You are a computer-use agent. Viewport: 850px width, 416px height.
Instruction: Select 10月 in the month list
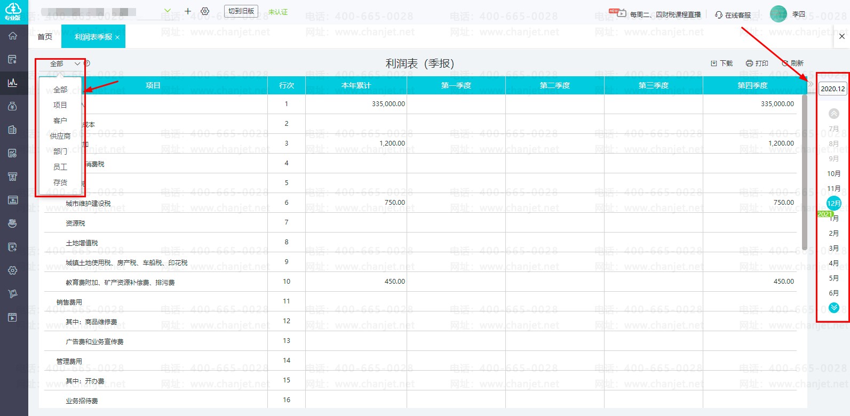(x=834, y=173)
